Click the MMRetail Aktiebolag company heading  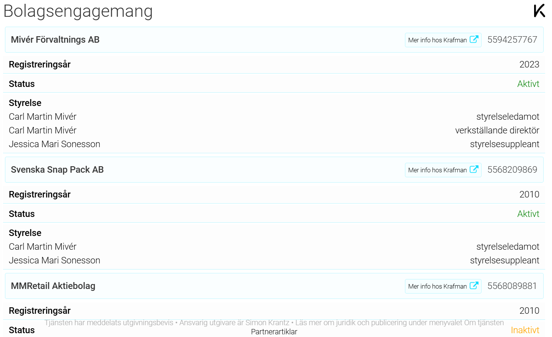pos(53,286)
